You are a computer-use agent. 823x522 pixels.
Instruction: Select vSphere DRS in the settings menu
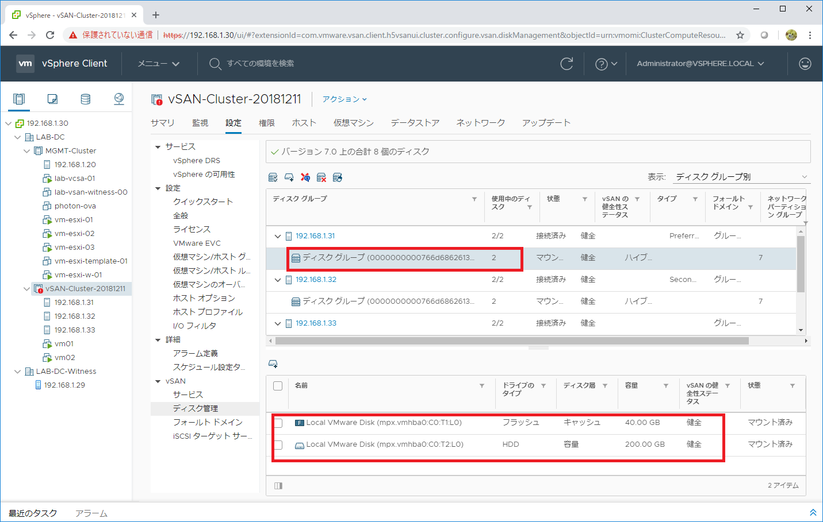197,160
